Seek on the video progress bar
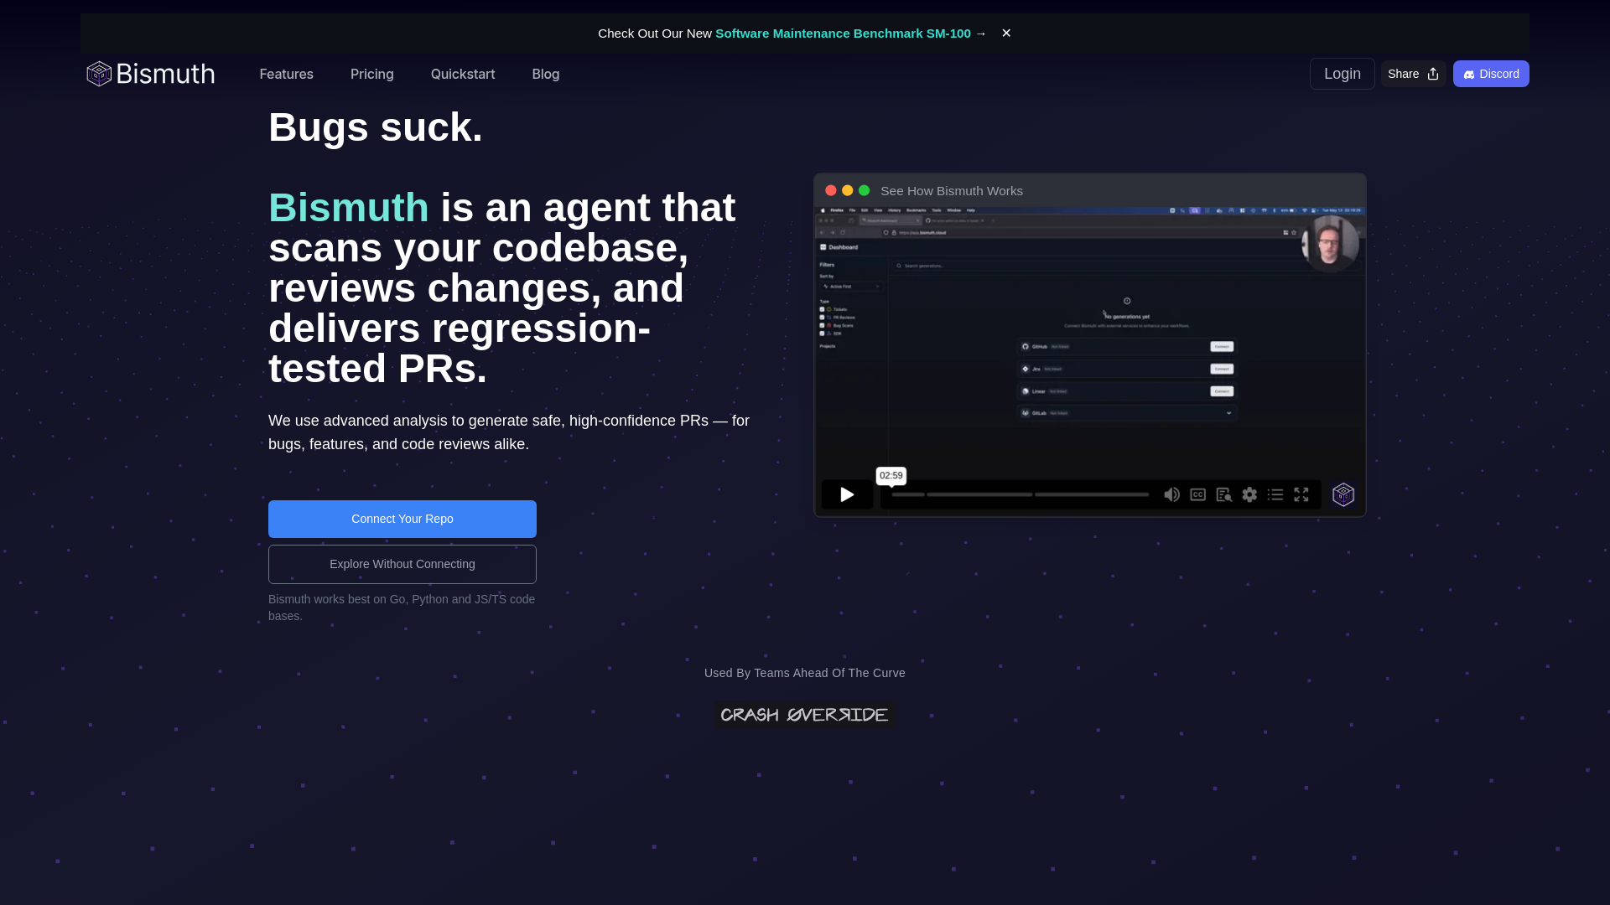1610x905 pixels. pos(1020,494)
